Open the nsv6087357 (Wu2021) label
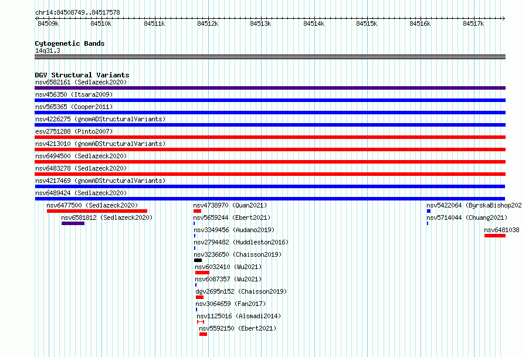This screenshot has height=357, width=522. point(228,279)
